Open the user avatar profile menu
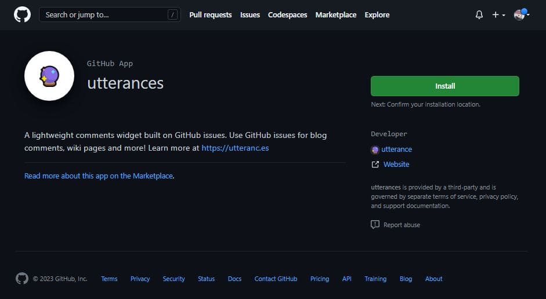 coord(521,14)
